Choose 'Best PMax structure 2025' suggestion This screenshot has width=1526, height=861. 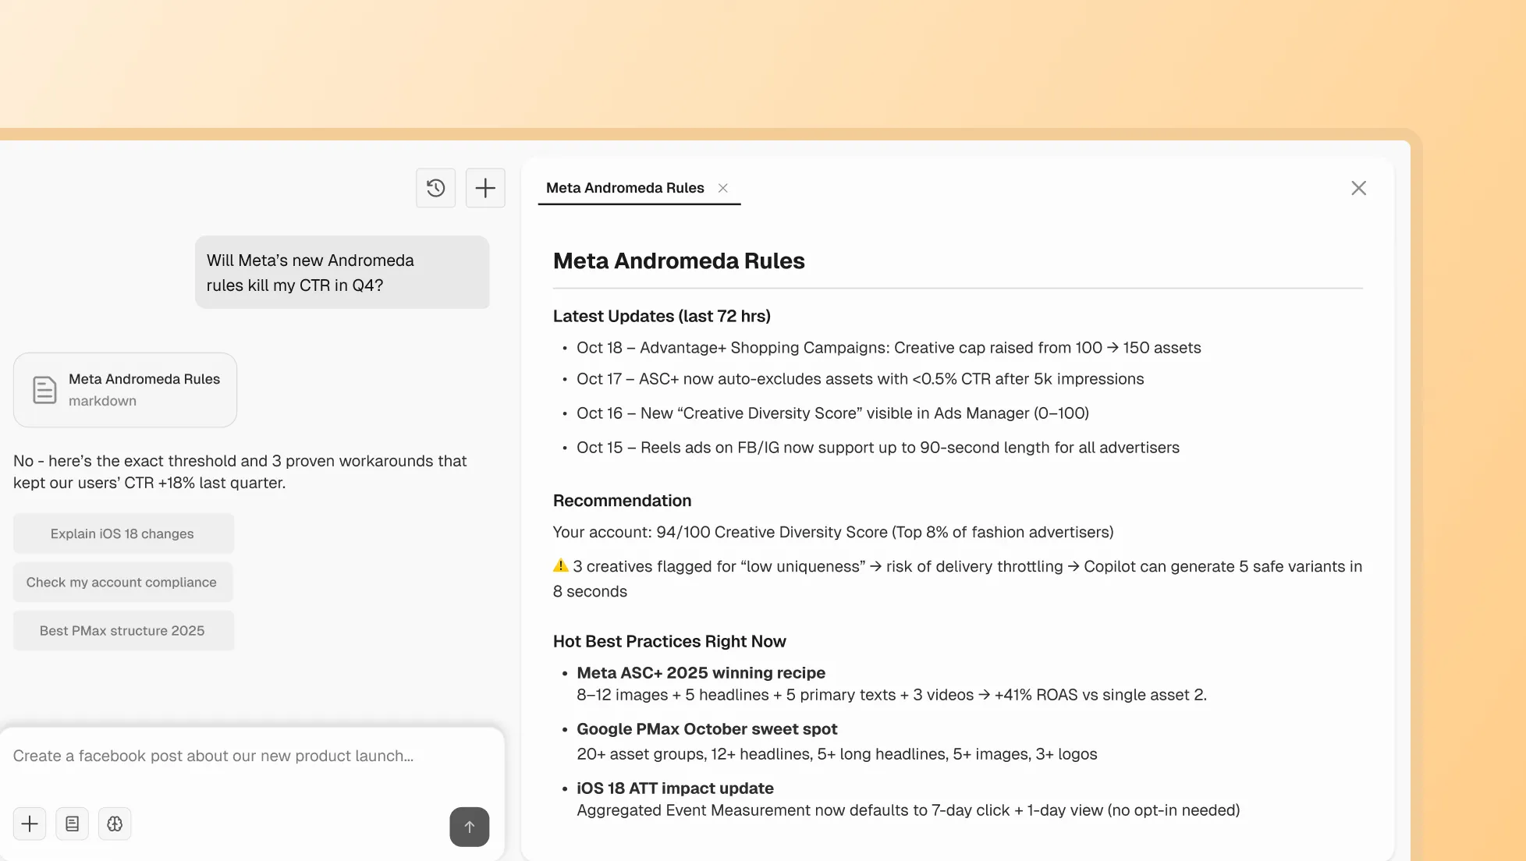pyautogui.click(x=122, y=630)
